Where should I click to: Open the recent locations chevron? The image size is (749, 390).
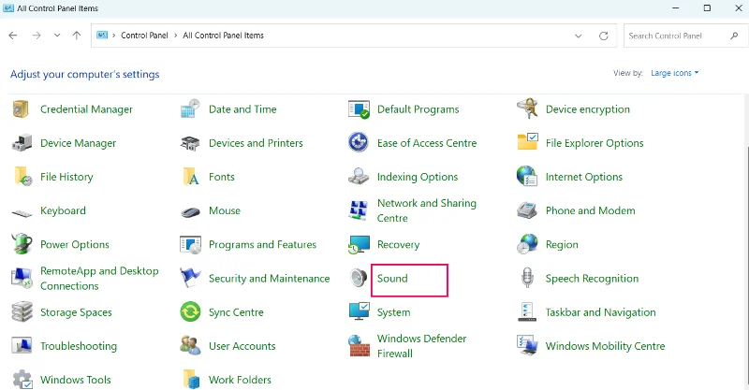click(x=57, y=36)
